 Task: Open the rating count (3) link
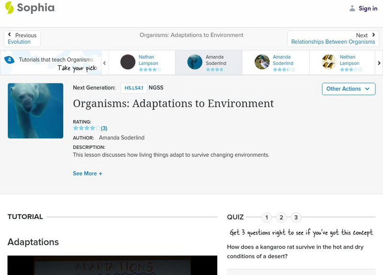(104, 128)
